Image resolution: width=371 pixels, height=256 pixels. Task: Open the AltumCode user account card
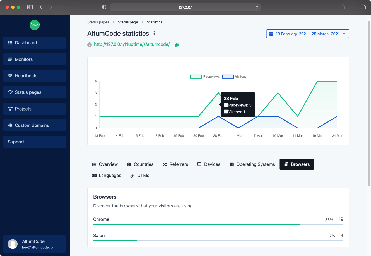click(x=35, y=244)
